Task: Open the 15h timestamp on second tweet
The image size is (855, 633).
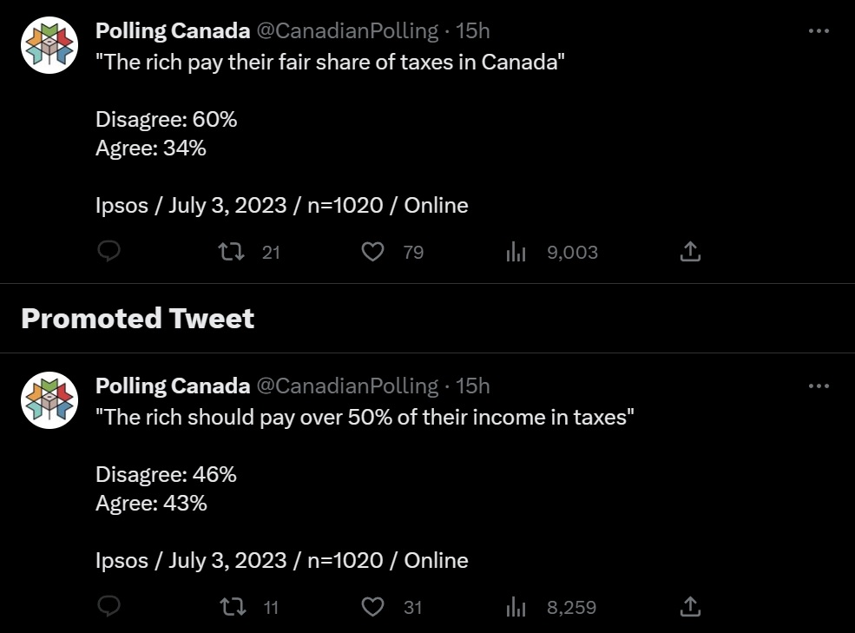Action: (473, 386)
